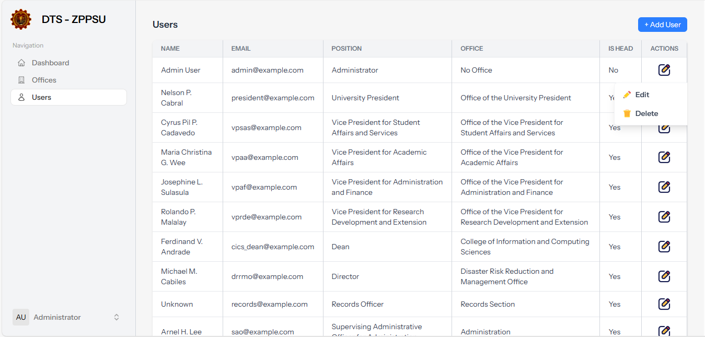
Task: Open actions icon for Maria Christina G. Wee
Action: 664,157
